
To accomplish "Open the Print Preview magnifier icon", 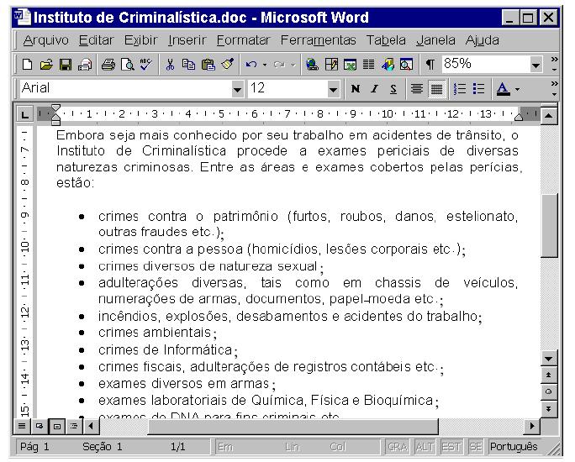I will 127,65.
